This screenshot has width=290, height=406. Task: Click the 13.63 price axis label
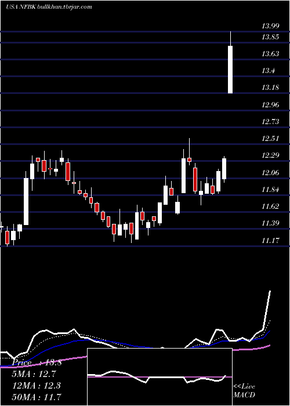(270, 54)
